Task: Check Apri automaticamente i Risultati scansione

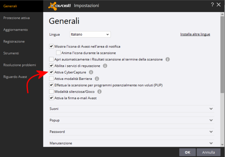Action: click(51, 59)
